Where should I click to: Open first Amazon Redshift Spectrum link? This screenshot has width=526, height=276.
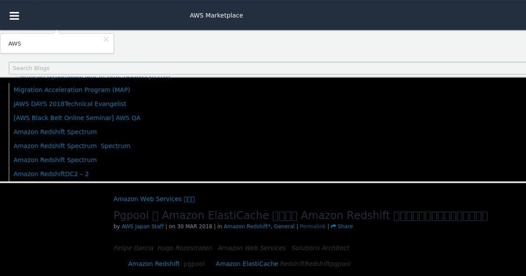55,132
